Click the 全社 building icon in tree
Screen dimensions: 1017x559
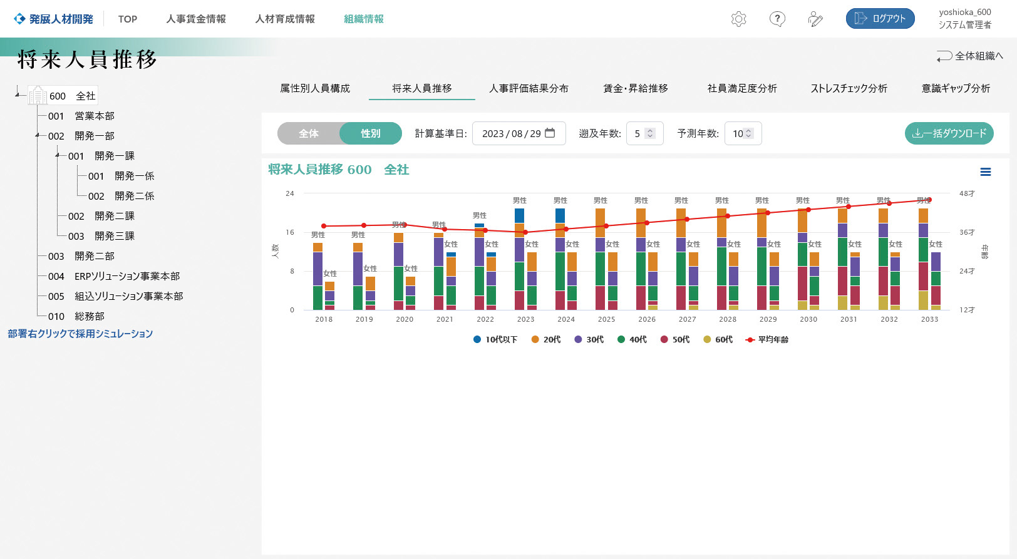pos(38,96)
